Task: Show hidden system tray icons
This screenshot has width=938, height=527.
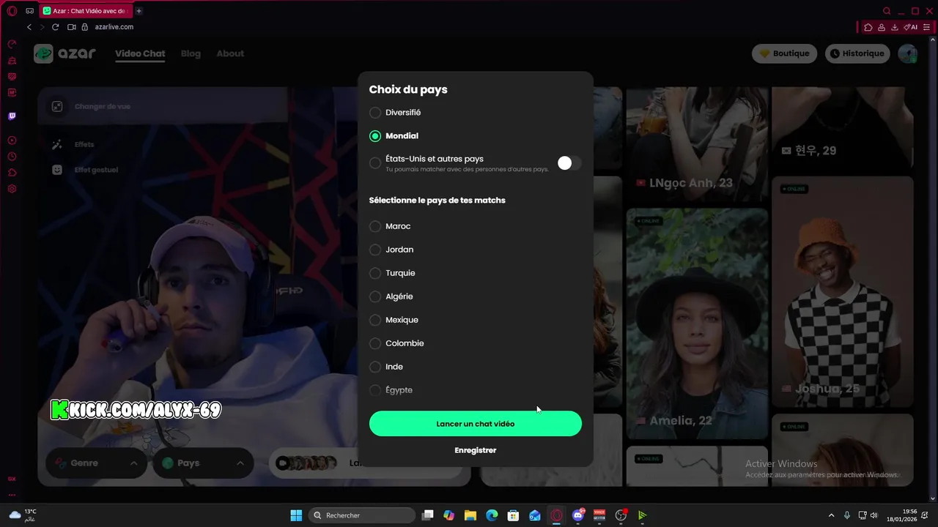Action: [831, 515]
